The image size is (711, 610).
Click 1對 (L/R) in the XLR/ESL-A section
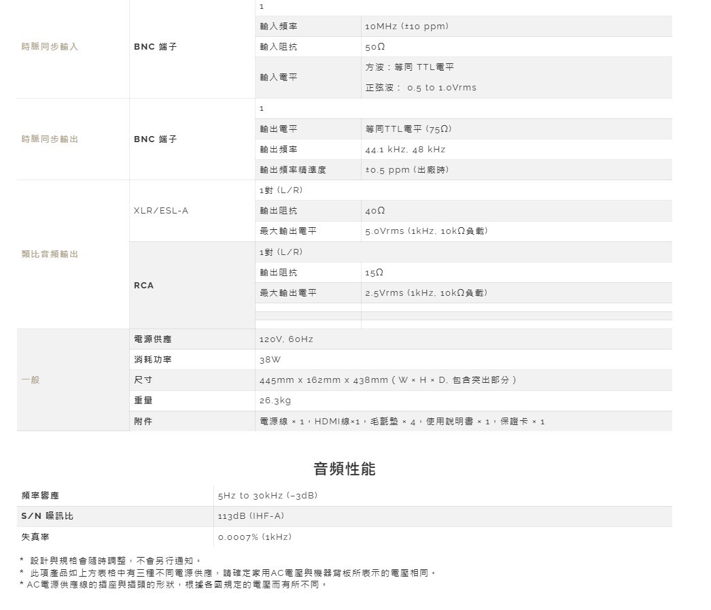281,190
